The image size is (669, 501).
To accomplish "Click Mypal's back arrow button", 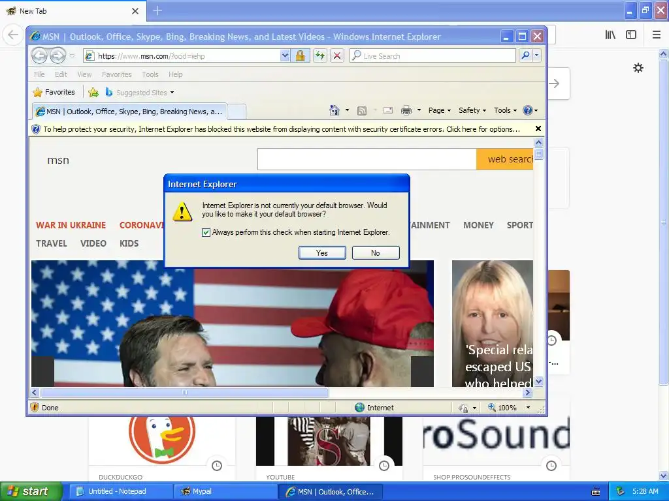I will point(13,35).
